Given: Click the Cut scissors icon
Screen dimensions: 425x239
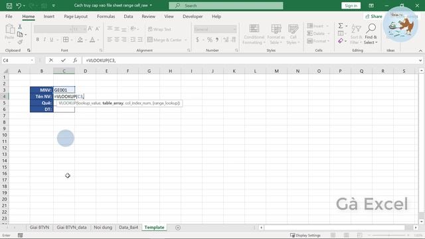Looking at the screenshot, I should coord(20,27).
